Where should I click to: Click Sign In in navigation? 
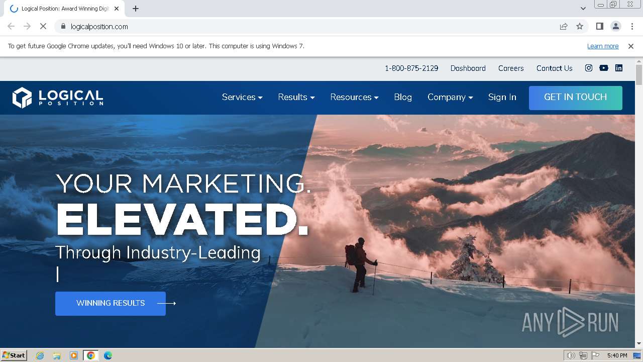(x=502, y=97)
